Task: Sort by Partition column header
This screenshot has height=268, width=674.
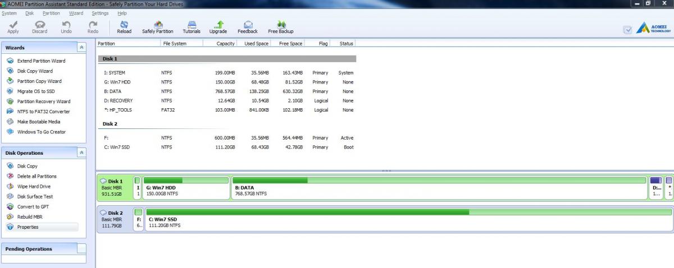Action: 128,43
